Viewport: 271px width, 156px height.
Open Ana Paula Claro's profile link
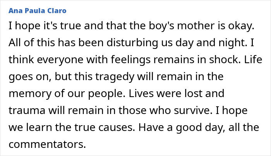pos(38,11)
